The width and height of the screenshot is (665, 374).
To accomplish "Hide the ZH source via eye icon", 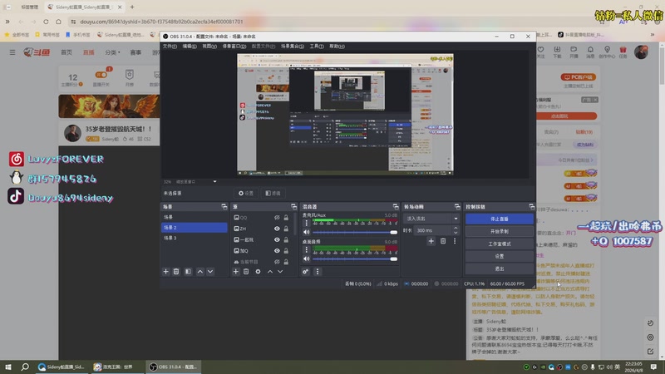I will click(x=277, y=229).
